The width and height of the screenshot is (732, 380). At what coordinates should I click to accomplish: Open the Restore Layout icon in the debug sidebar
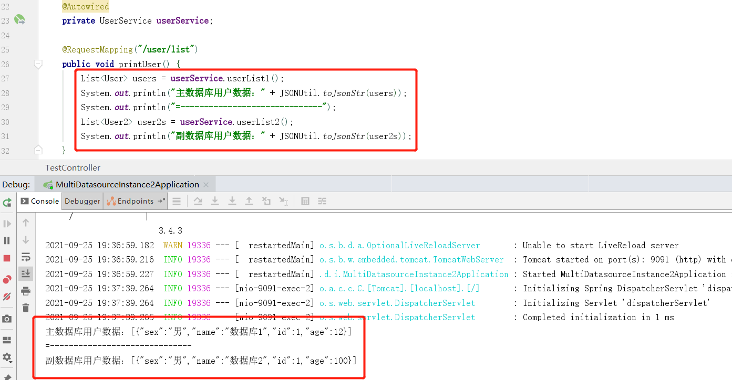(7, 340)
